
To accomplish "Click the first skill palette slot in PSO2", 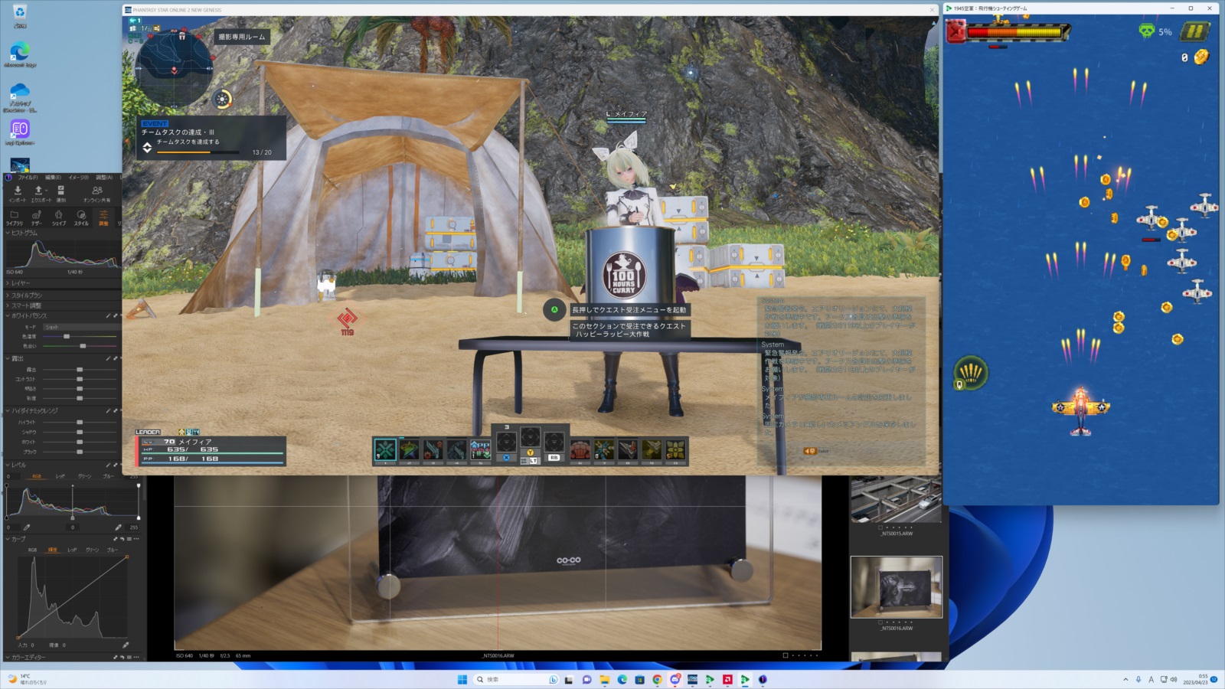I will tap(385, 449).
